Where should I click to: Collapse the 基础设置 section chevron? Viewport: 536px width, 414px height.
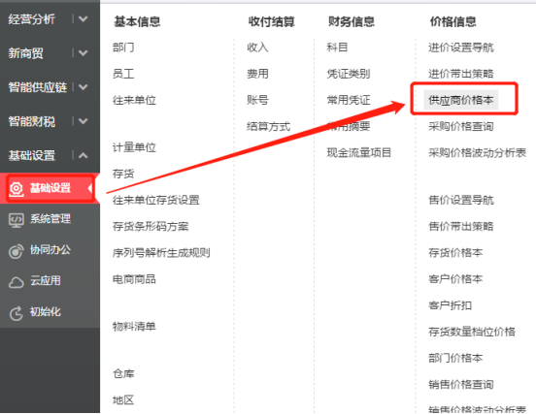(84, 156)
